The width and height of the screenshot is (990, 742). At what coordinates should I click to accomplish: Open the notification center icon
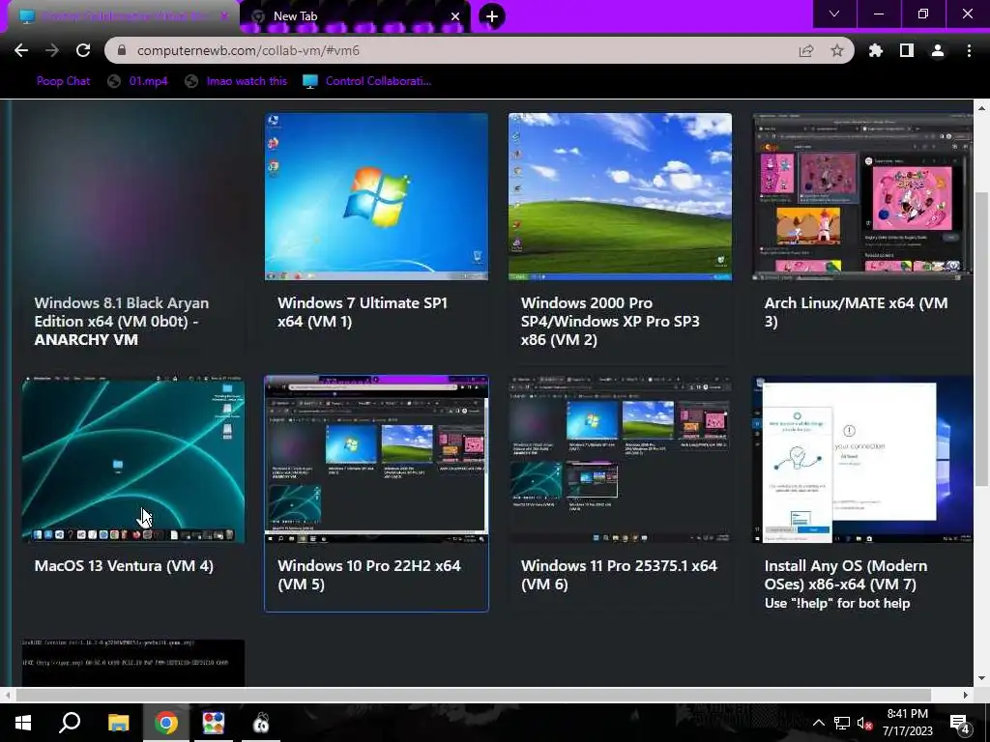[x=959, y=723]
